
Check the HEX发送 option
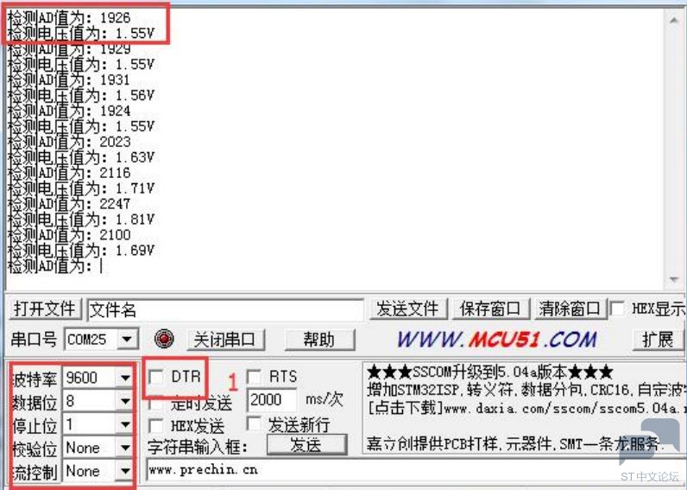[156, 425]
